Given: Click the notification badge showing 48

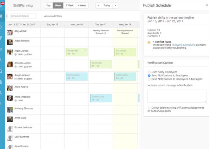Looking at the screenshot, I should pyautogui.click(x=2, y=4).
